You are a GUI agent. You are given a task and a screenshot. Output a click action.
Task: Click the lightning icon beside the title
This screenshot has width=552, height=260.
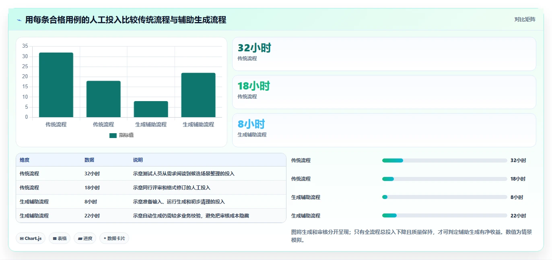[19, 20]
